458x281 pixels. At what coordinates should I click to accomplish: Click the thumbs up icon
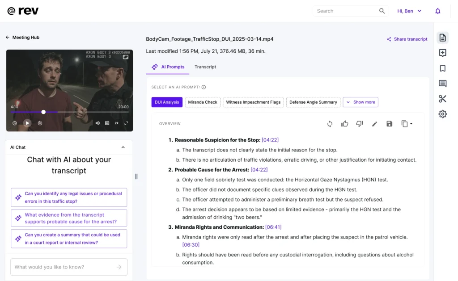(x=344, y=124)
